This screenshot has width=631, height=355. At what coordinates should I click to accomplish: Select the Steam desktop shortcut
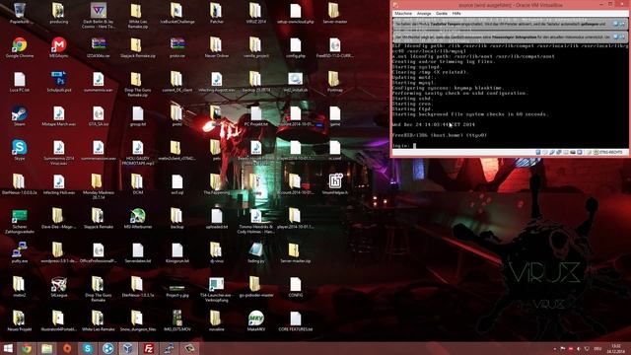20,116
